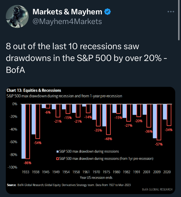Viewport: 181px width, 197px height.
Task: Click the blue verified badge icon
Action: pos(107,12)
